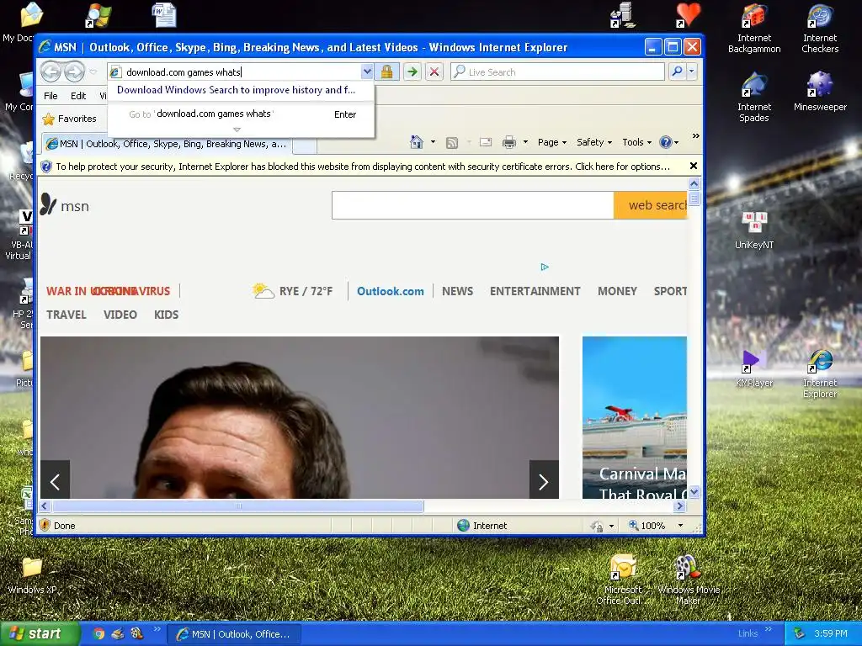Dismiss the security information bar

pyautogui.click(x=694, y=166)
